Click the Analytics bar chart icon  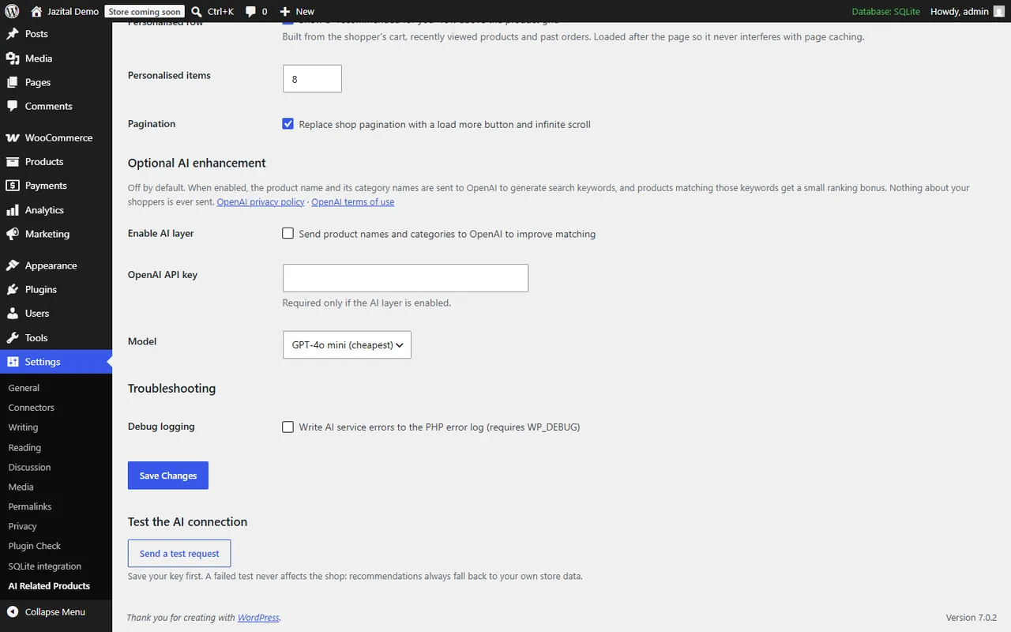(13, 210)
